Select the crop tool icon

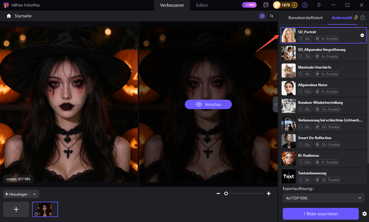[272, 16]
